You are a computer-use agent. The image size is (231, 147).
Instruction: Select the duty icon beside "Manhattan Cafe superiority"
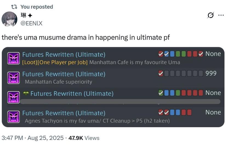[13, 78]
